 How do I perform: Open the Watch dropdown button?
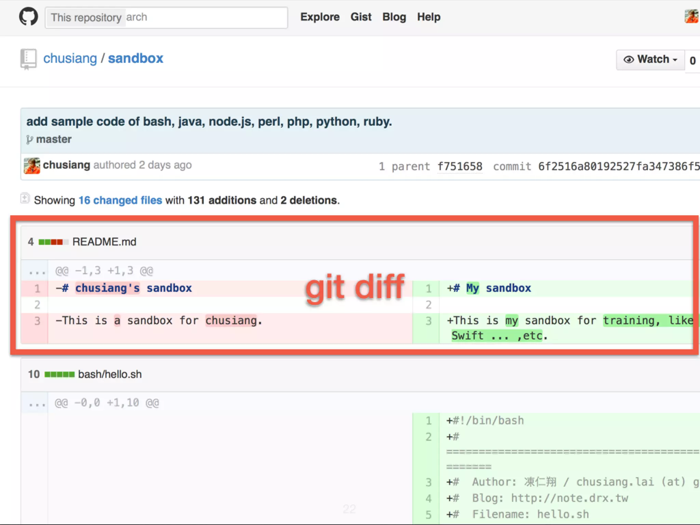pyautogui.click(x=650, y=60)
